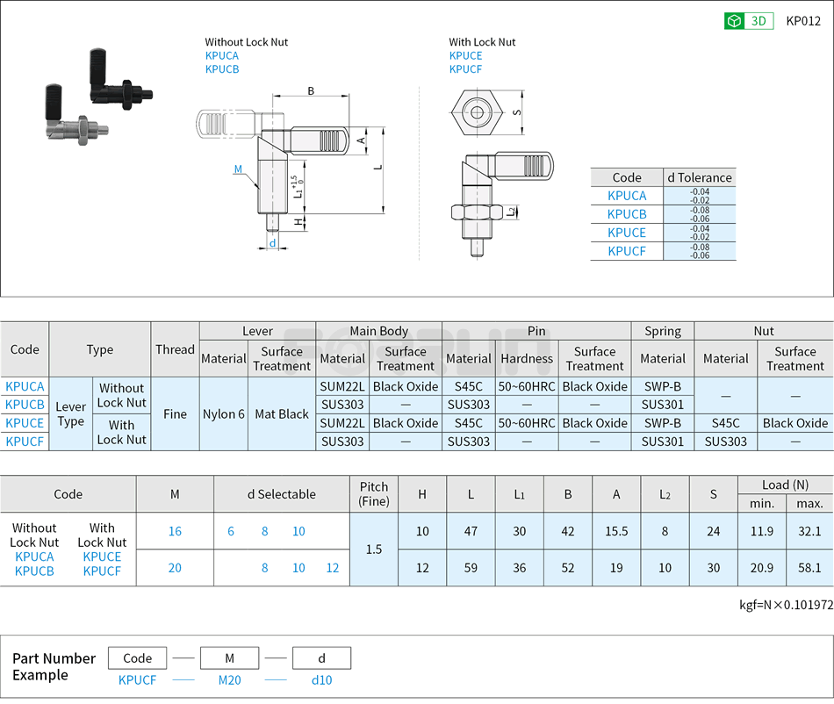
Task: Open the Code selector in Part Number Example
Action: point(136,657)
